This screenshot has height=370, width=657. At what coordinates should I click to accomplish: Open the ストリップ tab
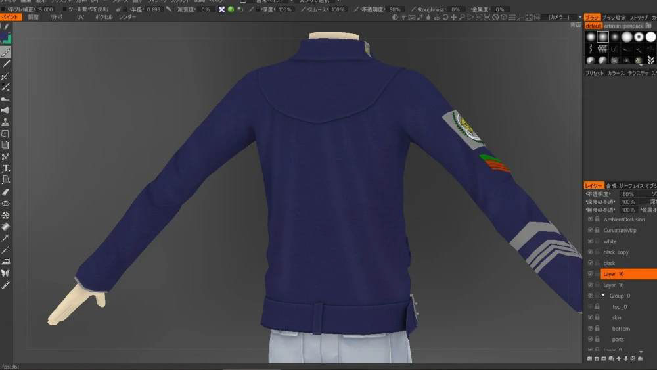click(639, 18)
